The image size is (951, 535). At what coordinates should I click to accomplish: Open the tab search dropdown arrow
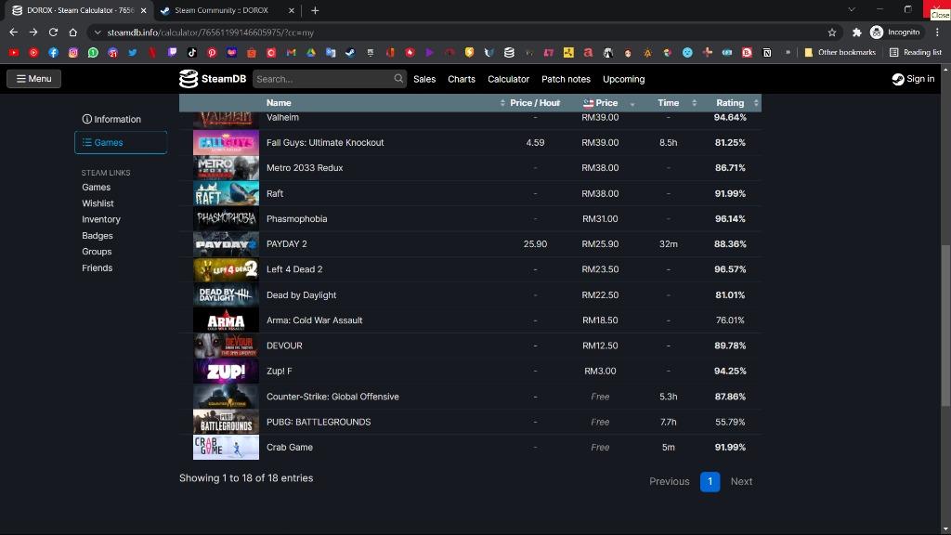[x=852, y=9]
